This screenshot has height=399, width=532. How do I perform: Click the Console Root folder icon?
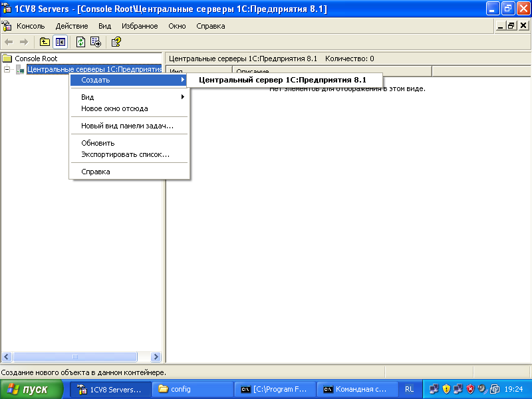point(7,59)
